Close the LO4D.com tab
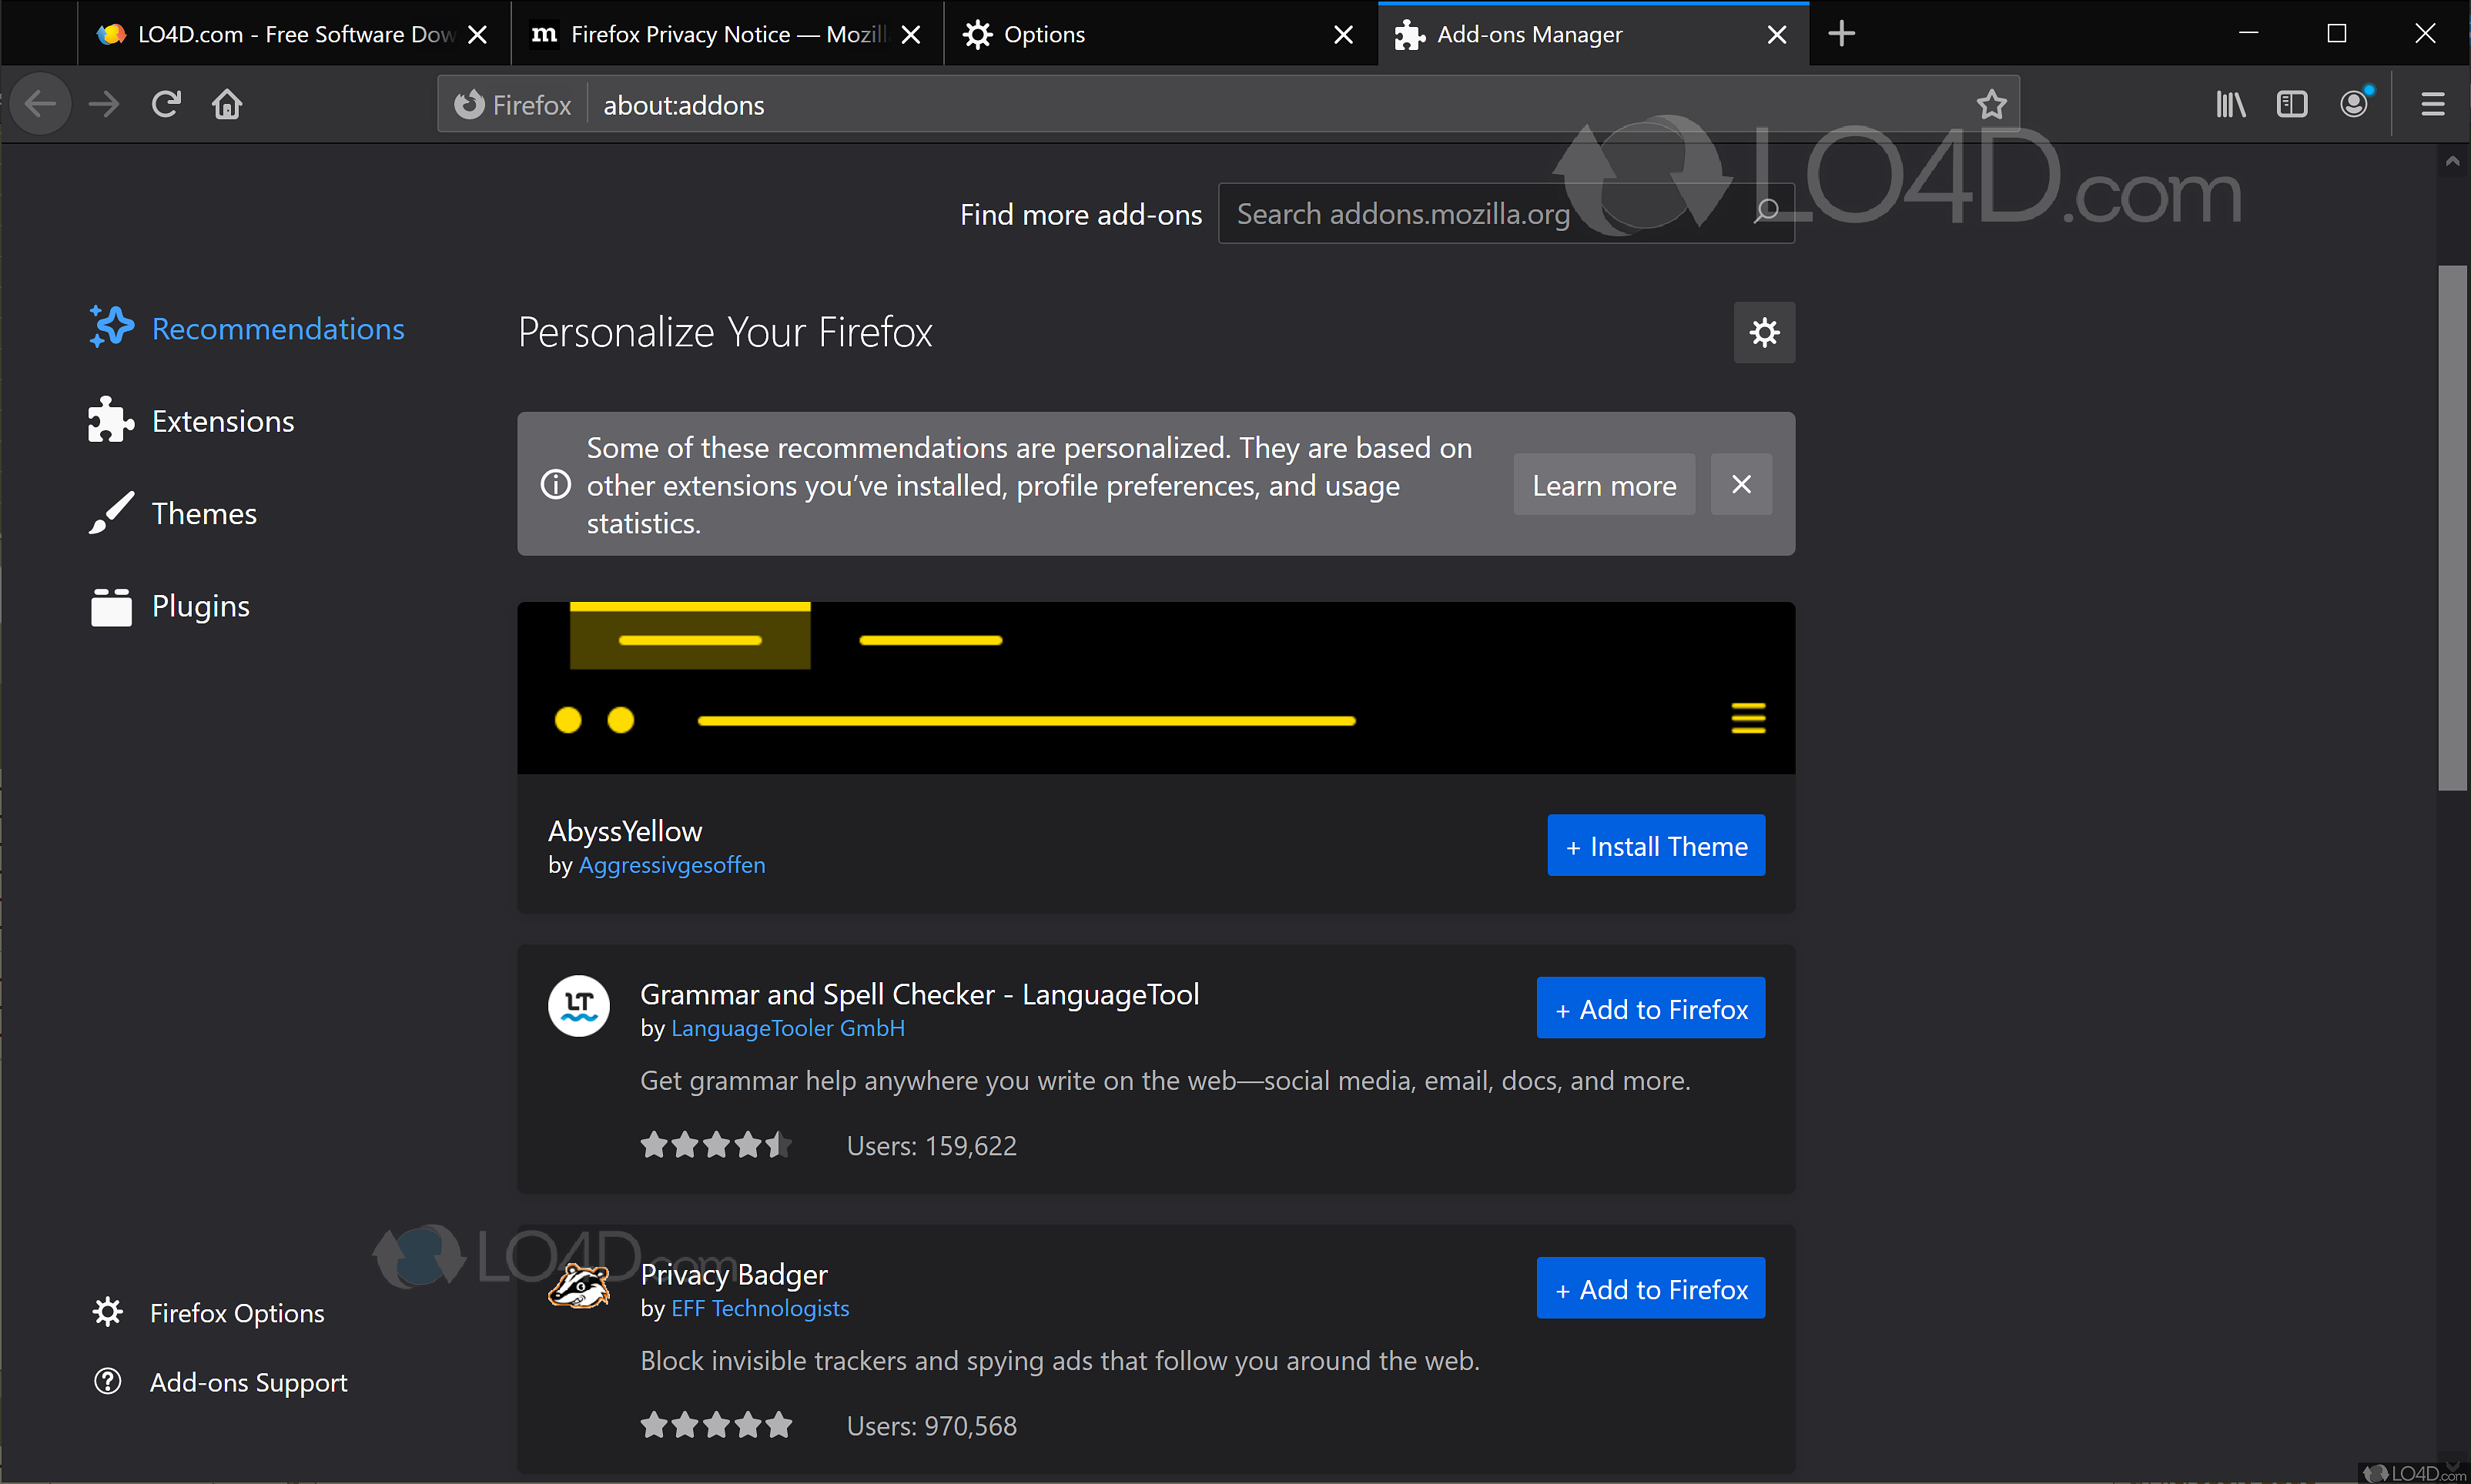 478,34
